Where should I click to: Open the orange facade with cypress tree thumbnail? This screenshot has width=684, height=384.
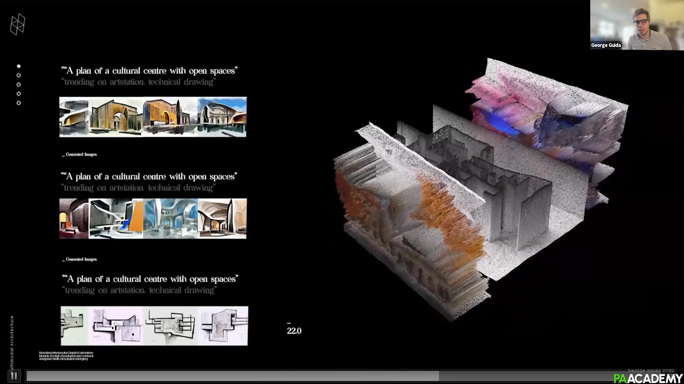point(170,117)
